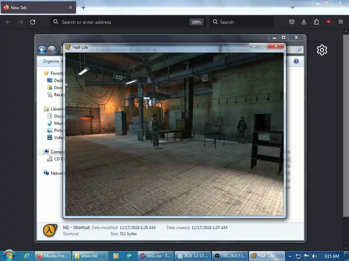Select Computer in Explorer navigation pane

coord(54,152)
